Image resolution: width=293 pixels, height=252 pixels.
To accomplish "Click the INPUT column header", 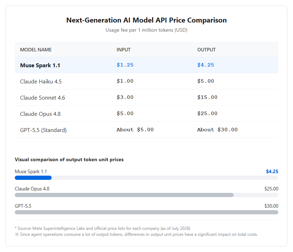I will tap(124, 50).
